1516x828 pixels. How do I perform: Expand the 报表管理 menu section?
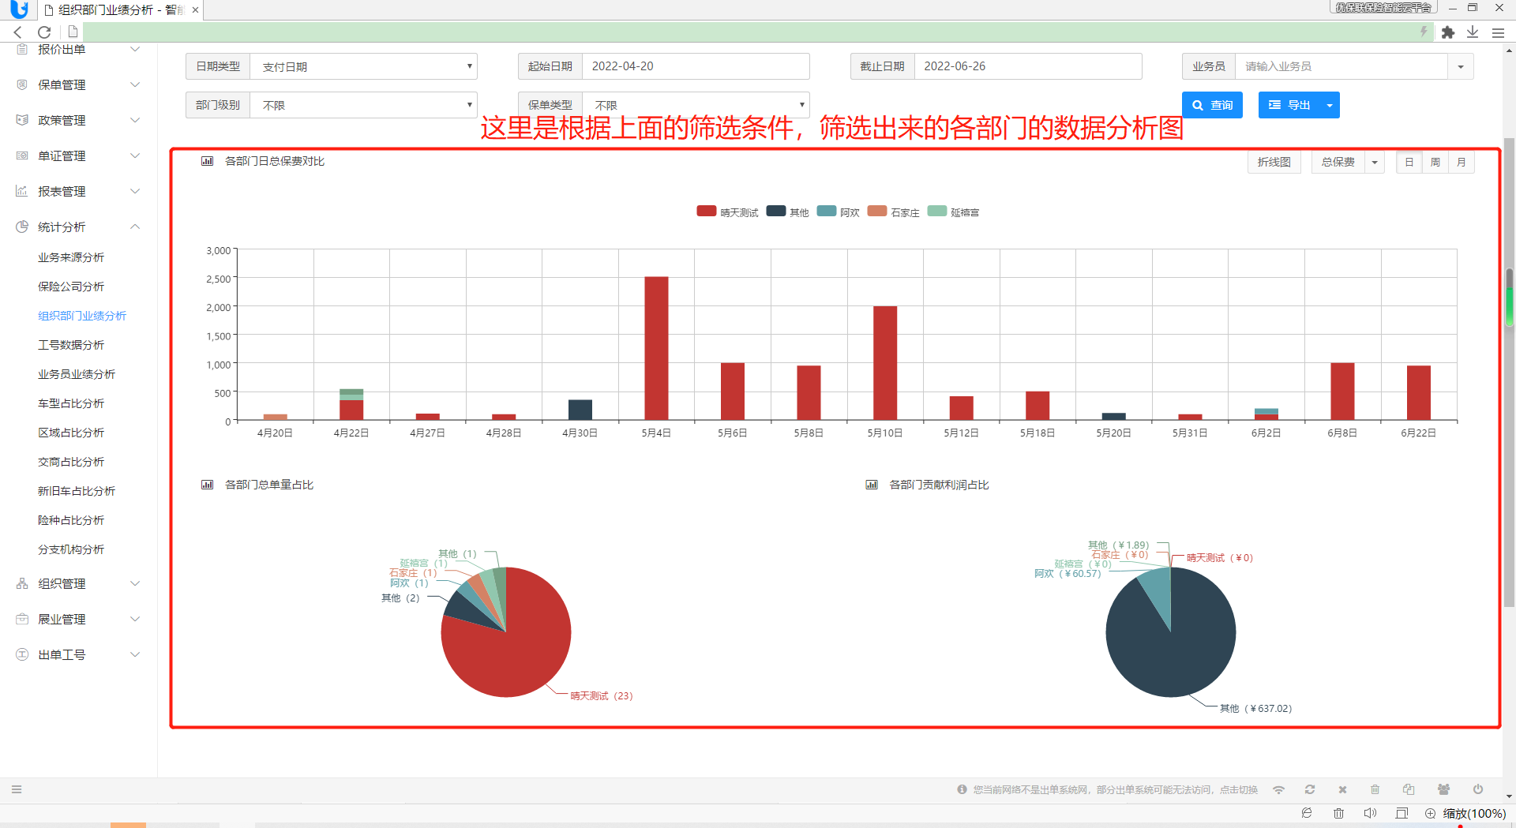135,191
